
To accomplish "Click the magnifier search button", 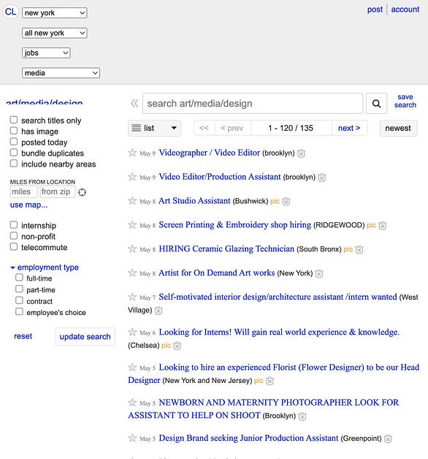I will point(377,103).
